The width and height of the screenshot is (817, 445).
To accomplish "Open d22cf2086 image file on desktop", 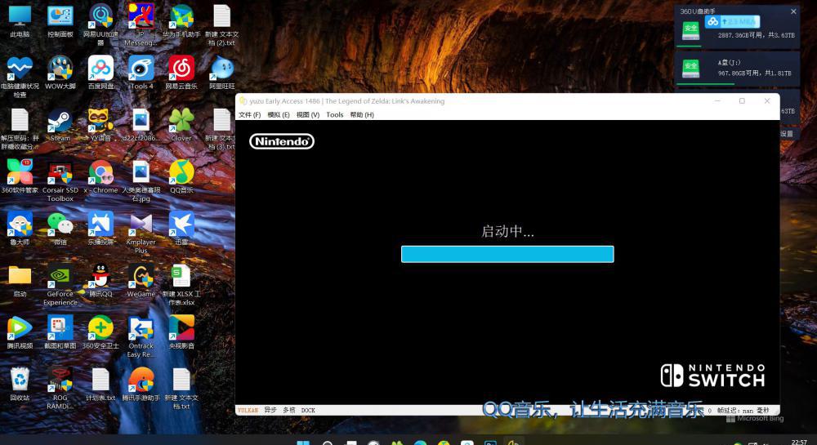I will 141,124.
